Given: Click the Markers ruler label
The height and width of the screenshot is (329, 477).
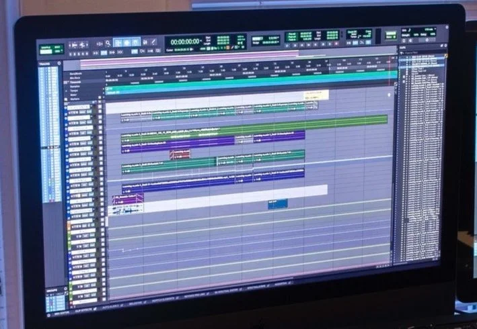Looking at the screenshot, I should (x=75, y=99).
